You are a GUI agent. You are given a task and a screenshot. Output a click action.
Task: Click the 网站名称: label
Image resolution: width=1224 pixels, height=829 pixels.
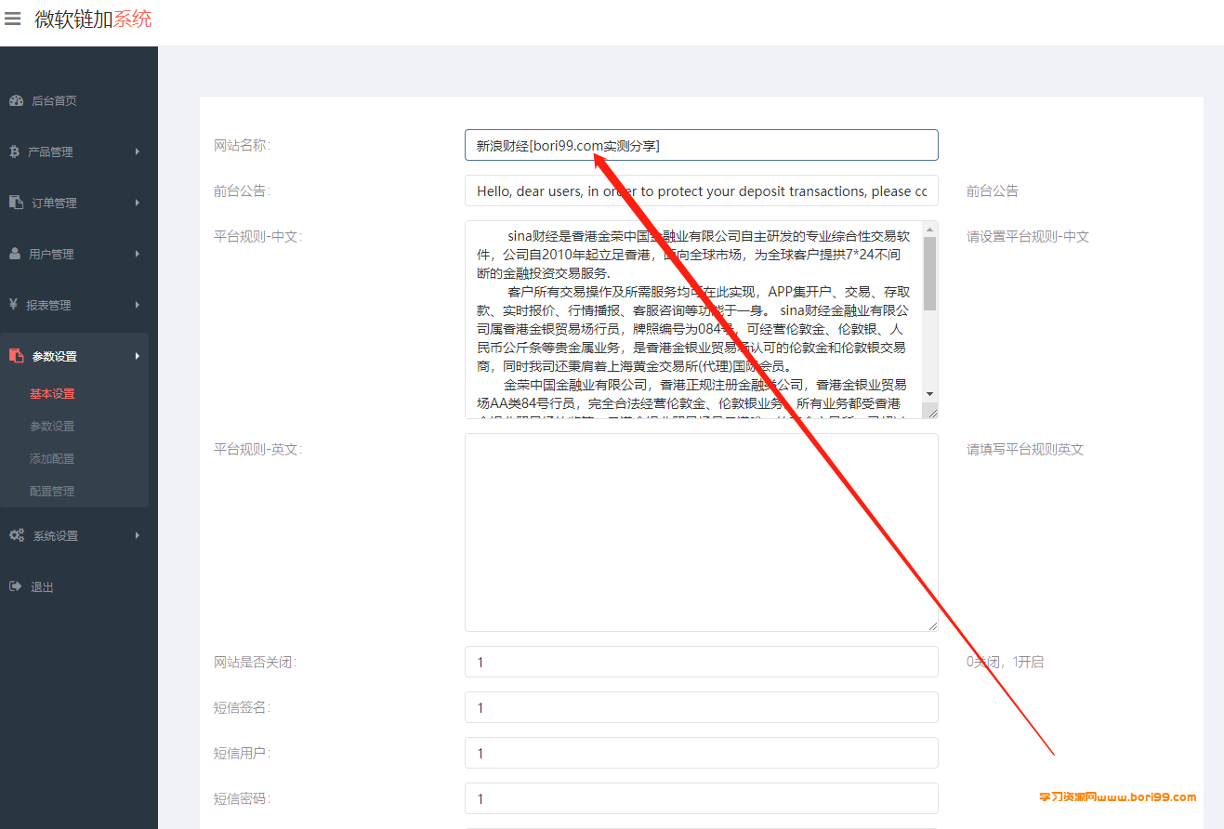click(x=242, y=145)
